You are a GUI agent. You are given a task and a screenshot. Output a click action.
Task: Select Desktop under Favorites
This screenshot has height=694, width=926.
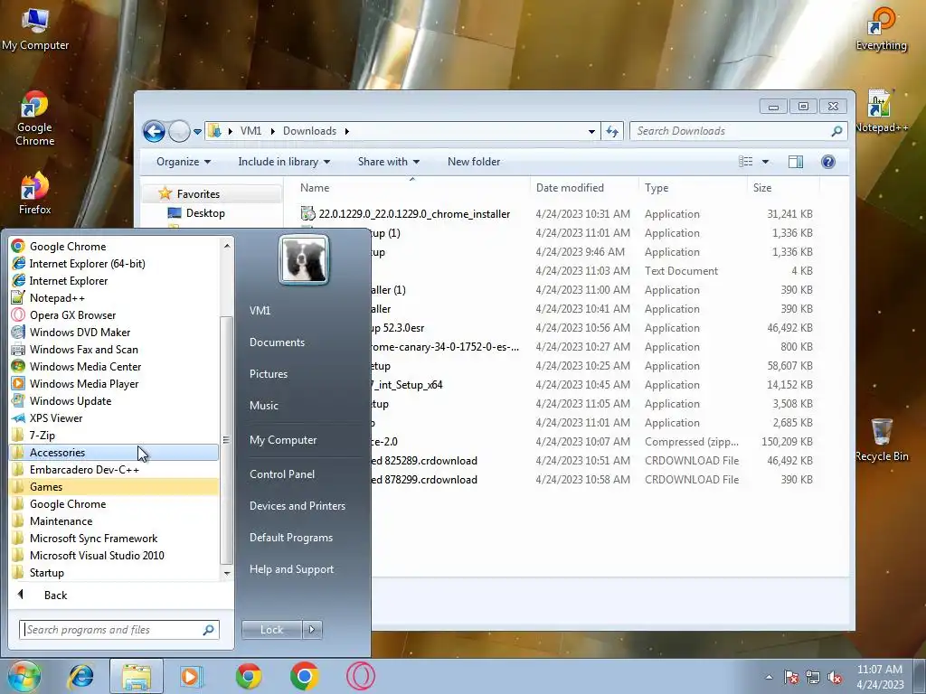205,213
